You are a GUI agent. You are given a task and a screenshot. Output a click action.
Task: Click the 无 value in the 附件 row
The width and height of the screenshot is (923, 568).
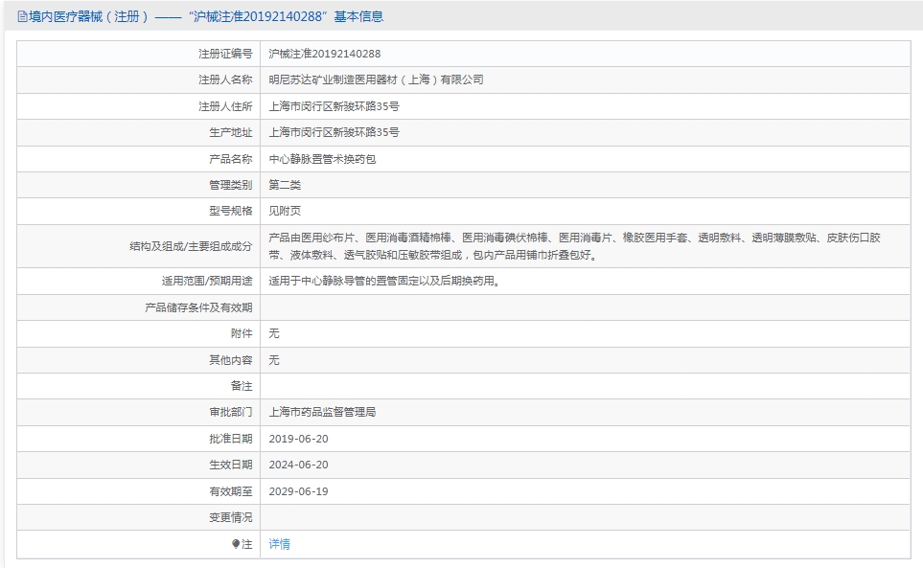click(x=274, y=333)
